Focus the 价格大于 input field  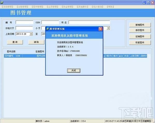point(24,28)
